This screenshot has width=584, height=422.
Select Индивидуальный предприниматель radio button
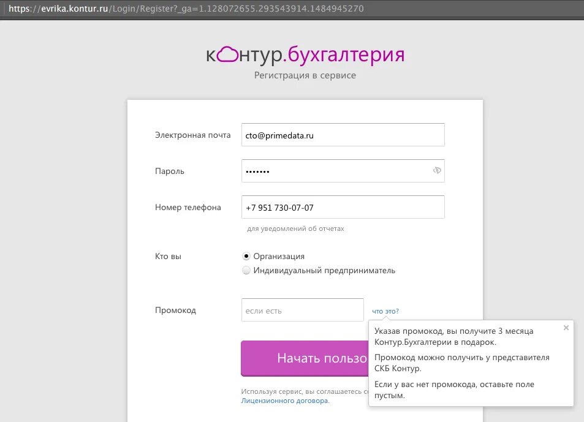(246, 270)
